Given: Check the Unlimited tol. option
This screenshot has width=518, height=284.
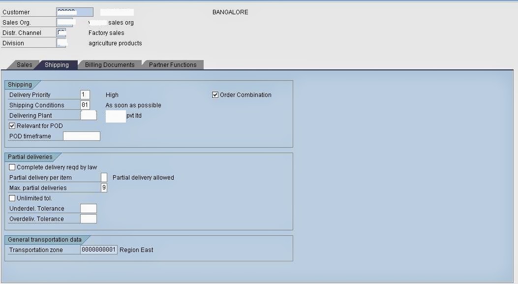Looking at the screenshot, I should point(12,198).
